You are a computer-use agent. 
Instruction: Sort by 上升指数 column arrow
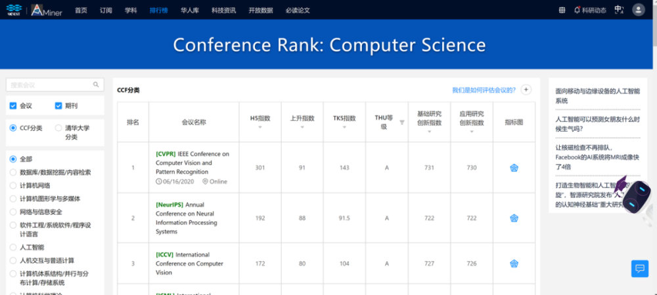[302, 127]
